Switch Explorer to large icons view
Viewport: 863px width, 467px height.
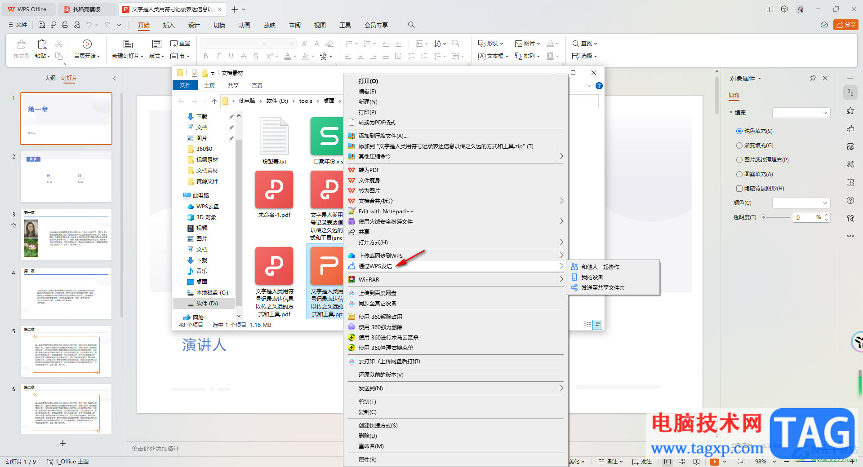click(597, 325)
